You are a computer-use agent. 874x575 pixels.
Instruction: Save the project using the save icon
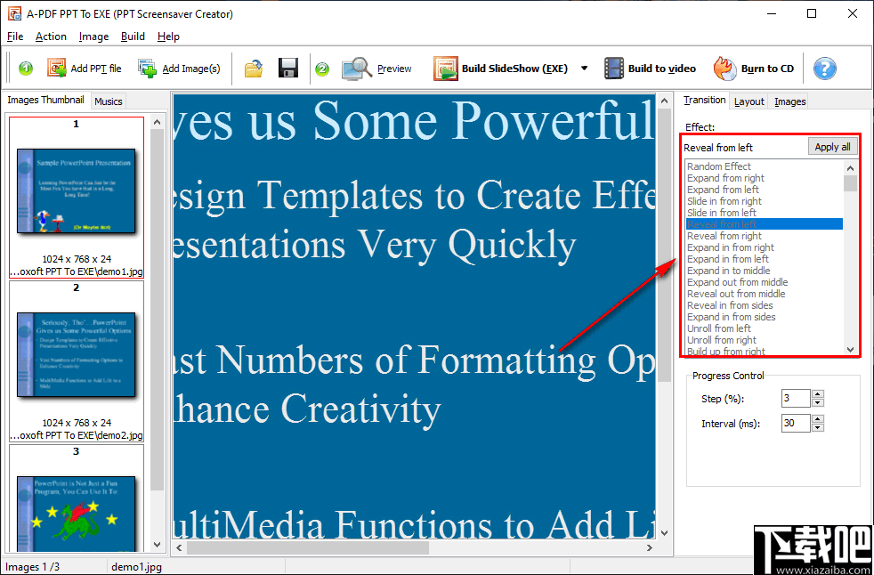[x=288, y=68]
